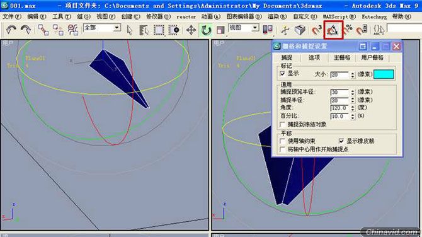Click the Redo arrow icon
Screen dimensions: 422x237
(x=26, y=30)
